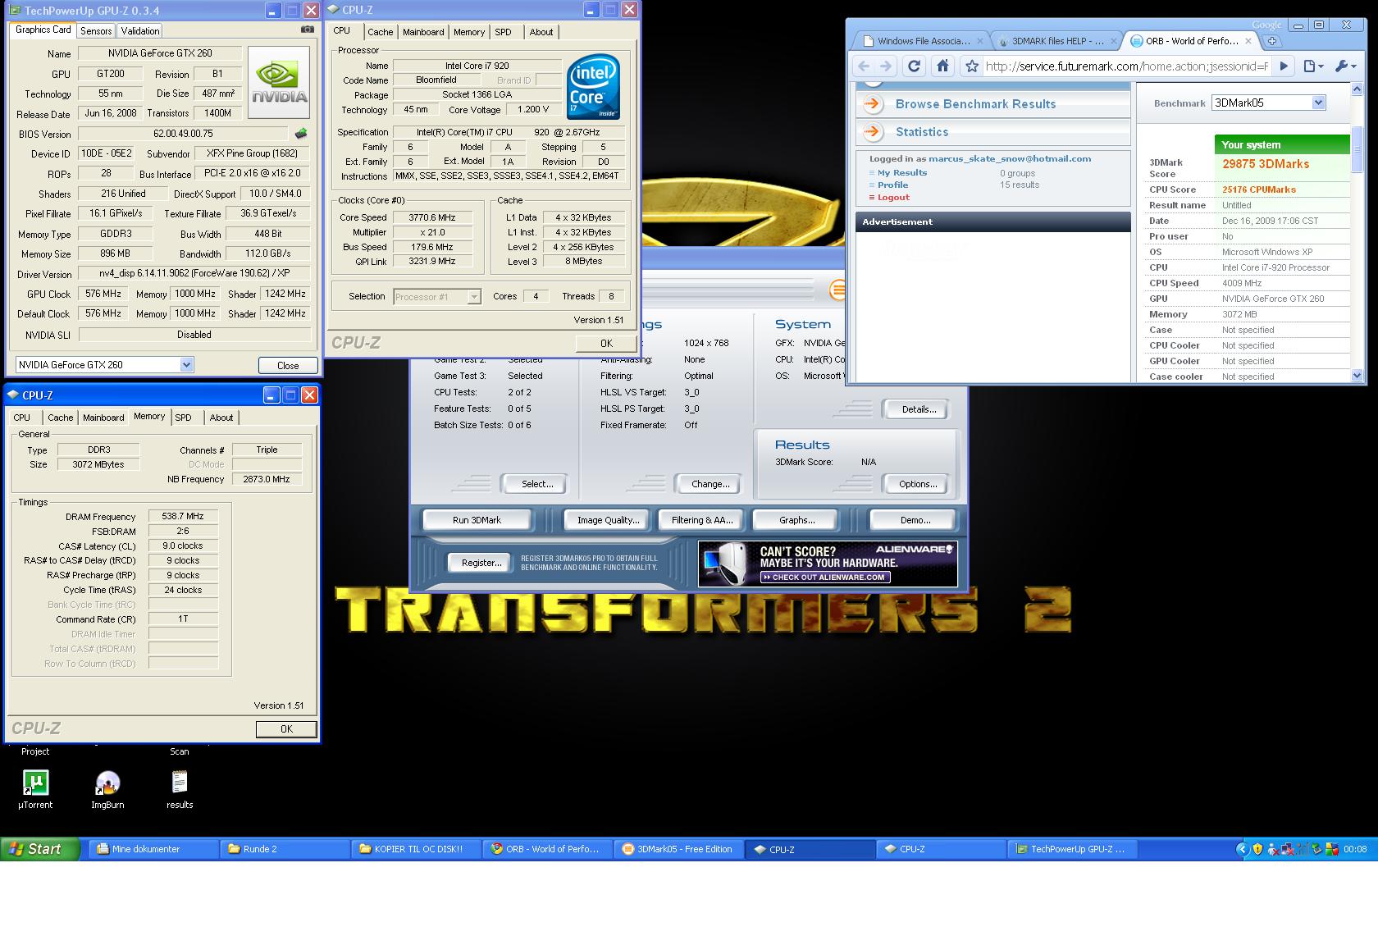Switch to the Validation tab in GPU-Z

140,31
